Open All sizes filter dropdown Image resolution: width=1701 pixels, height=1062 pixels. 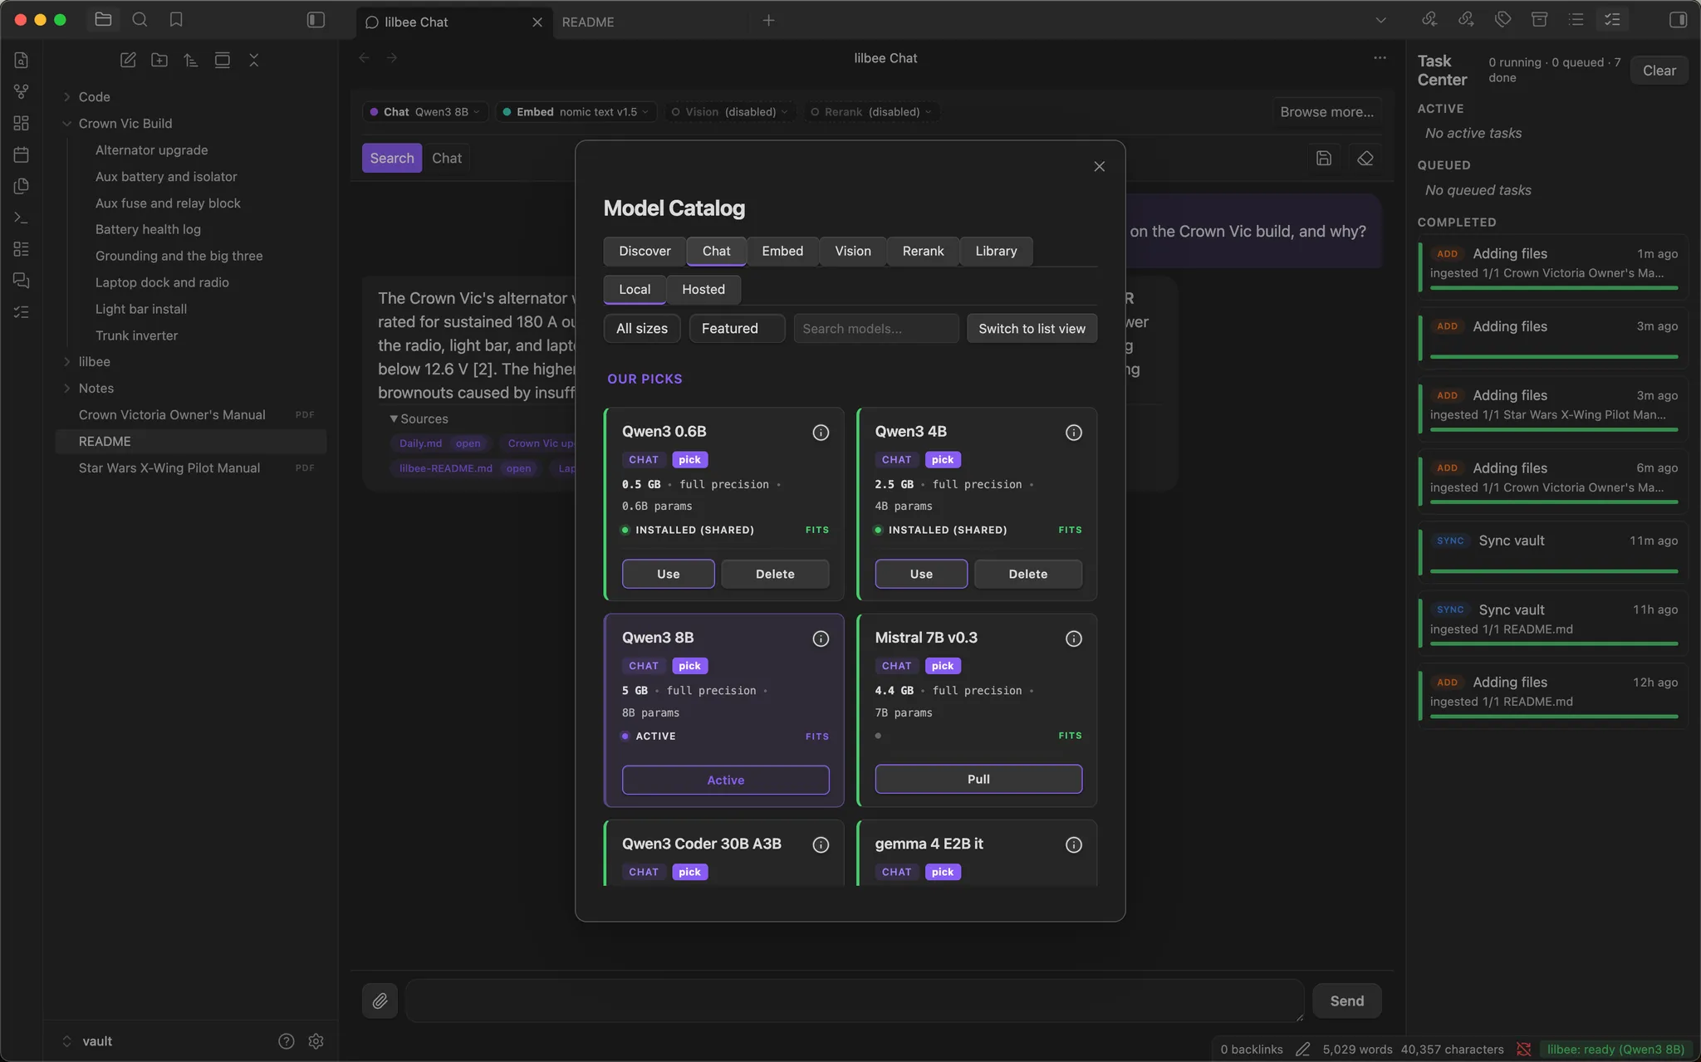(642, 329)
